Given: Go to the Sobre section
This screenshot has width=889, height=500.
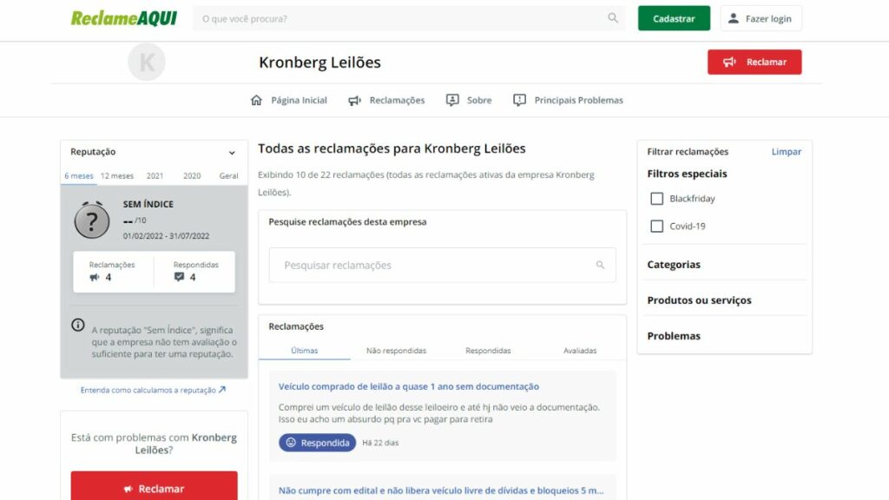Looking at the screenshot, I should pyautogui.click(x=469, y=101).
